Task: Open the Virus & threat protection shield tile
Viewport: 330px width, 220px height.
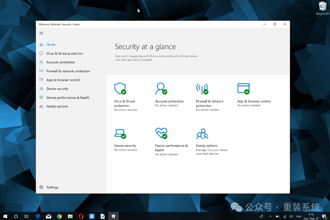Action: point(120,89)
